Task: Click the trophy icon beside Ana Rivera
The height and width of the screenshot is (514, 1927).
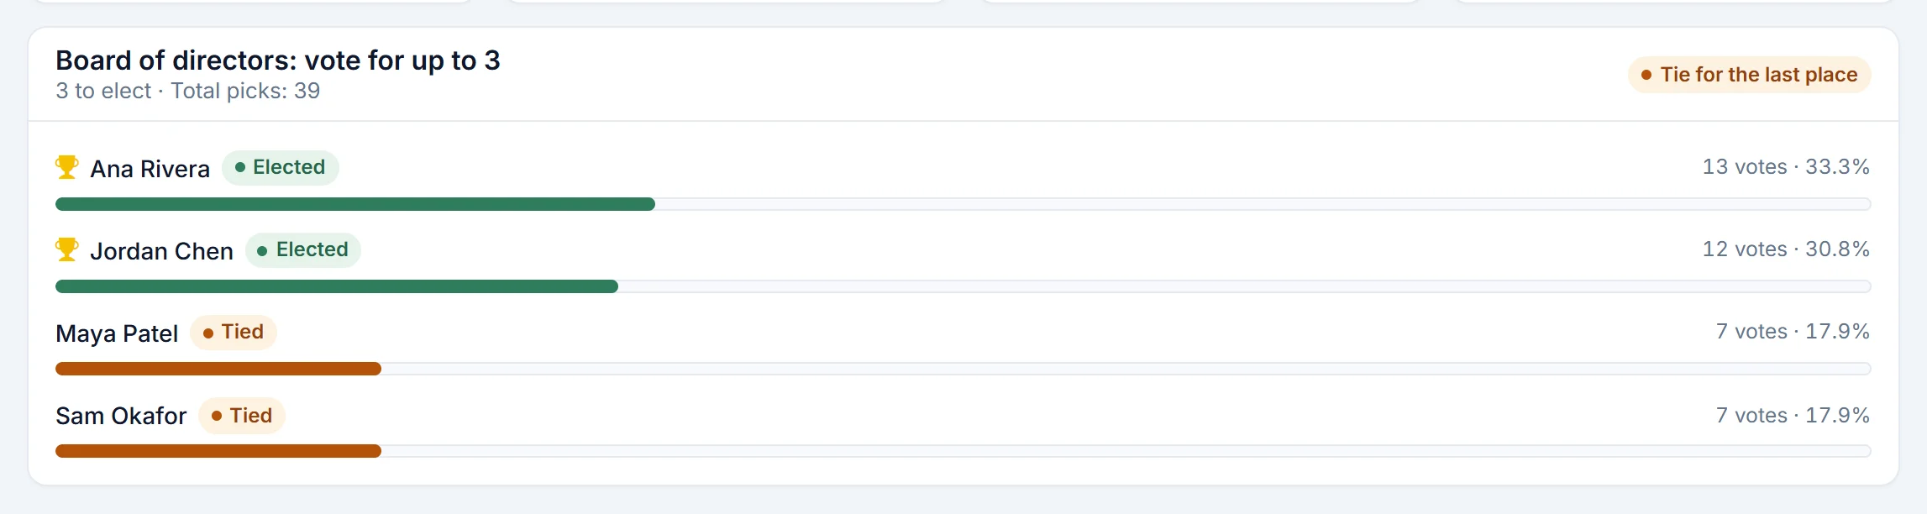Action: point(67,167)
